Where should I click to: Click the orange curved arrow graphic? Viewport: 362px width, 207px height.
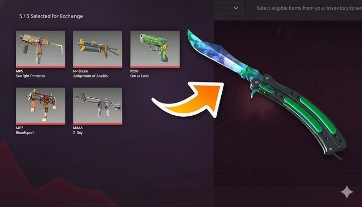[x=188, y=100]
